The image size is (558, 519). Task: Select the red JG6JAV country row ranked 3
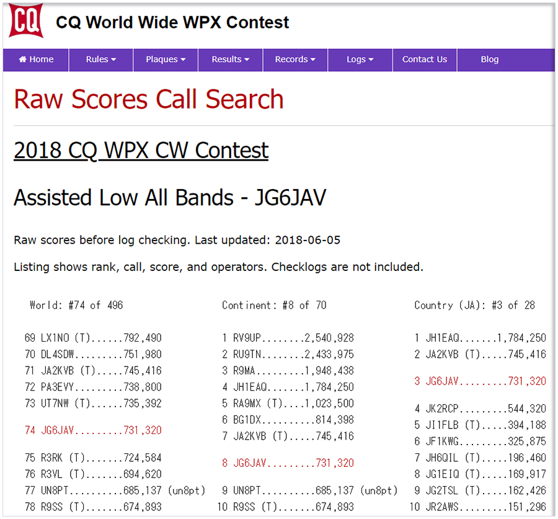(x=480, y=381)
